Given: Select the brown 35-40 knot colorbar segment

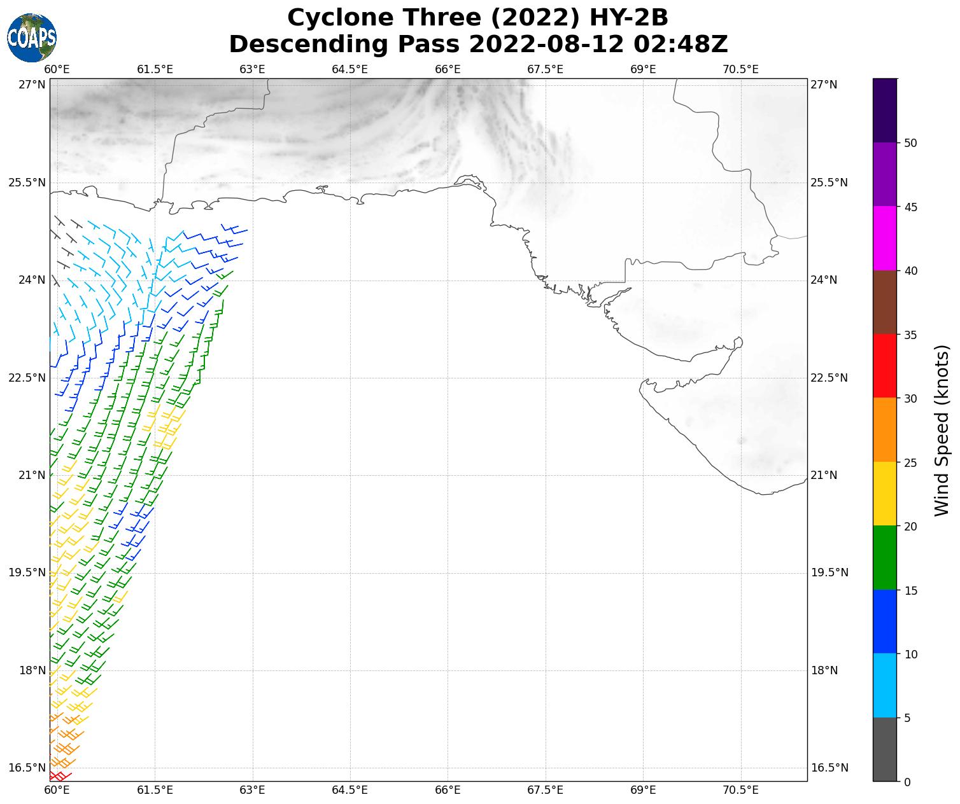Looking at the screenshot, I should pyautogui.click(x=884, y=303).
